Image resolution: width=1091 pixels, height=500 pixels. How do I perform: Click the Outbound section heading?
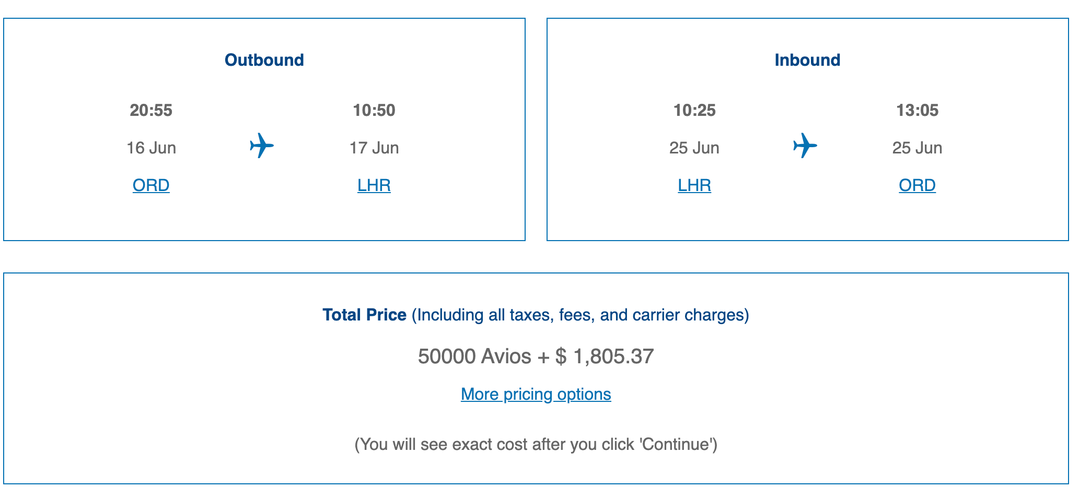tap(264, 60)
